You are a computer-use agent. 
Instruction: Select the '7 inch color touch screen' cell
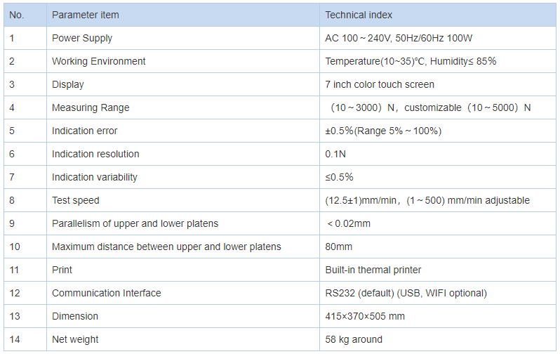tap(437, 84)
